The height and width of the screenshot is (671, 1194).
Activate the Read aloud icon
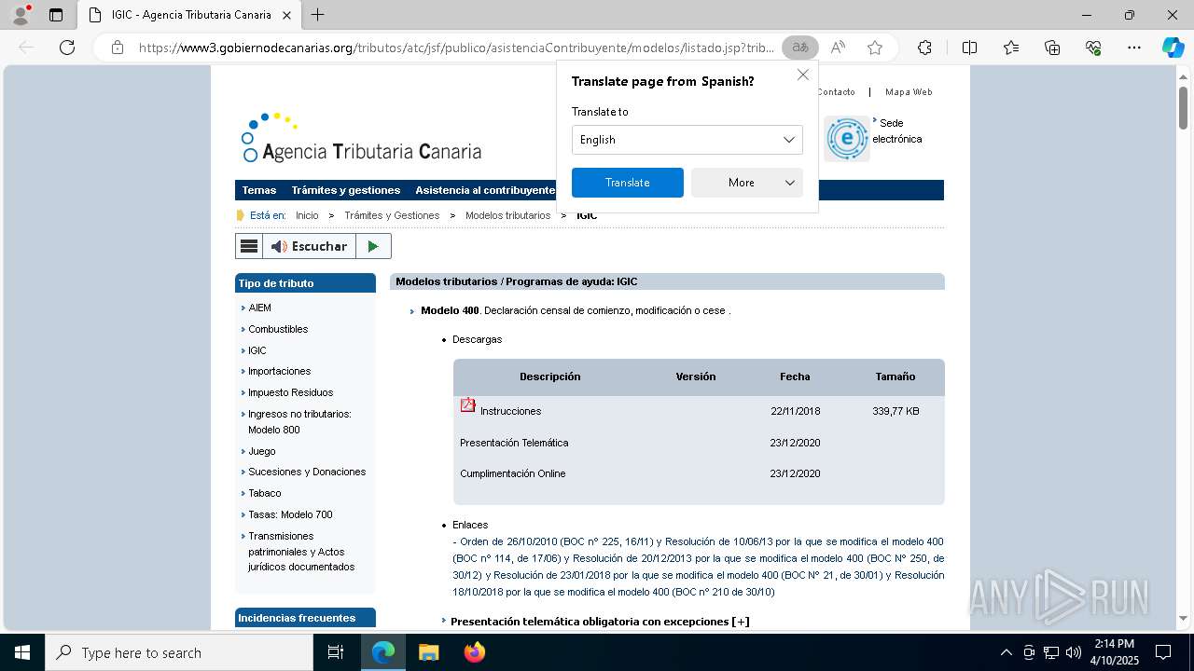point(838,48)
